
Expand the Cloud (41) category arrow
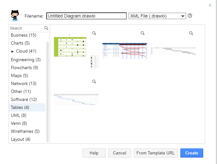[12, 52]
